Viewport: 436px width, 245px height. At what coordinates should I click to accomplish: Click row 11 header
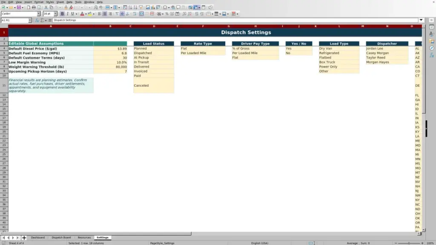point(4,85)
